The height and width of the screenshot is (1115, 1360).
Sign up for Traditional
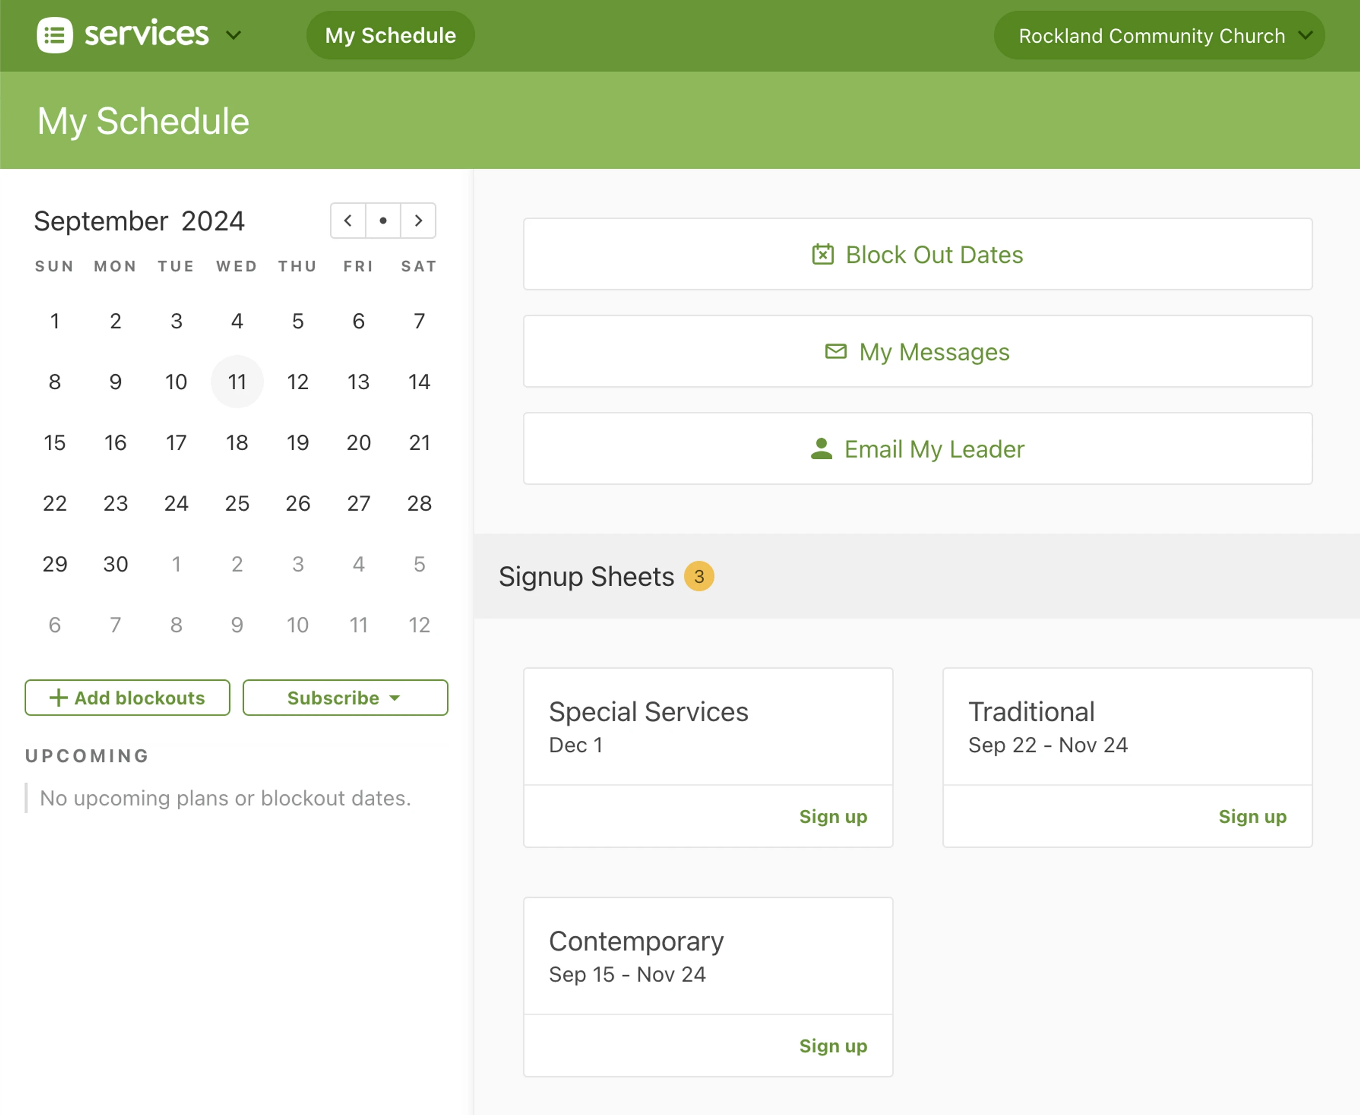click(1252, 816)
